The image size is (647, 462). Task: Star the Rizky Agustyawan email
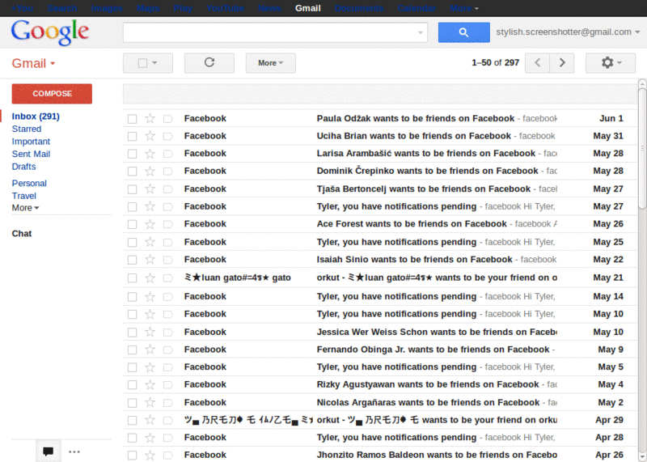coord(150,385)
